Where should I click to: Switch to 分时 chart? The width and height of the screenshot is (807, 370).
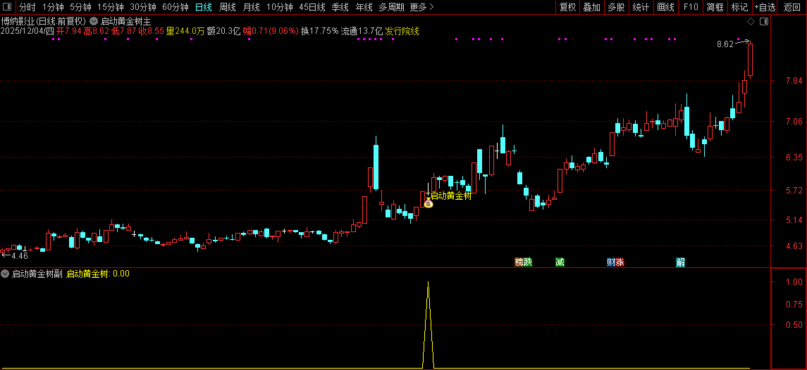(x=27, y=7)
